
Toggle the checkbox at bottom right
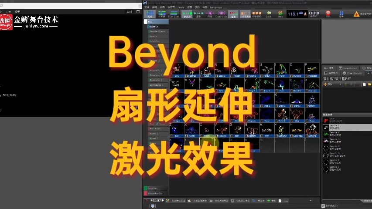[323, 206]
